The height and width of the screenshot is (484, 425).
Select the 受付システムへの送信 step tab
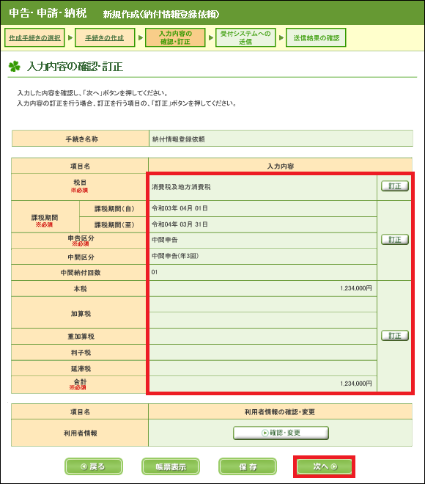245,37
